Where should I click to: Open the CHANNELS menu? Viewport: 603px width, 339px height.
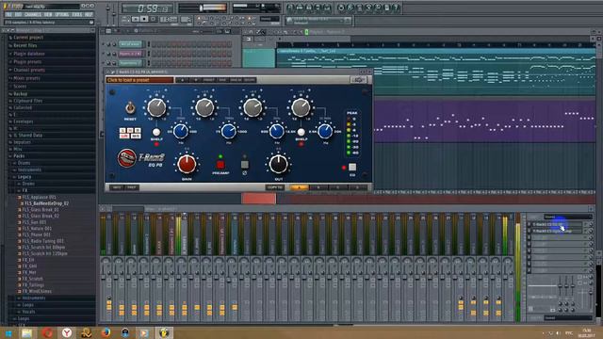[x=33, y=15]
